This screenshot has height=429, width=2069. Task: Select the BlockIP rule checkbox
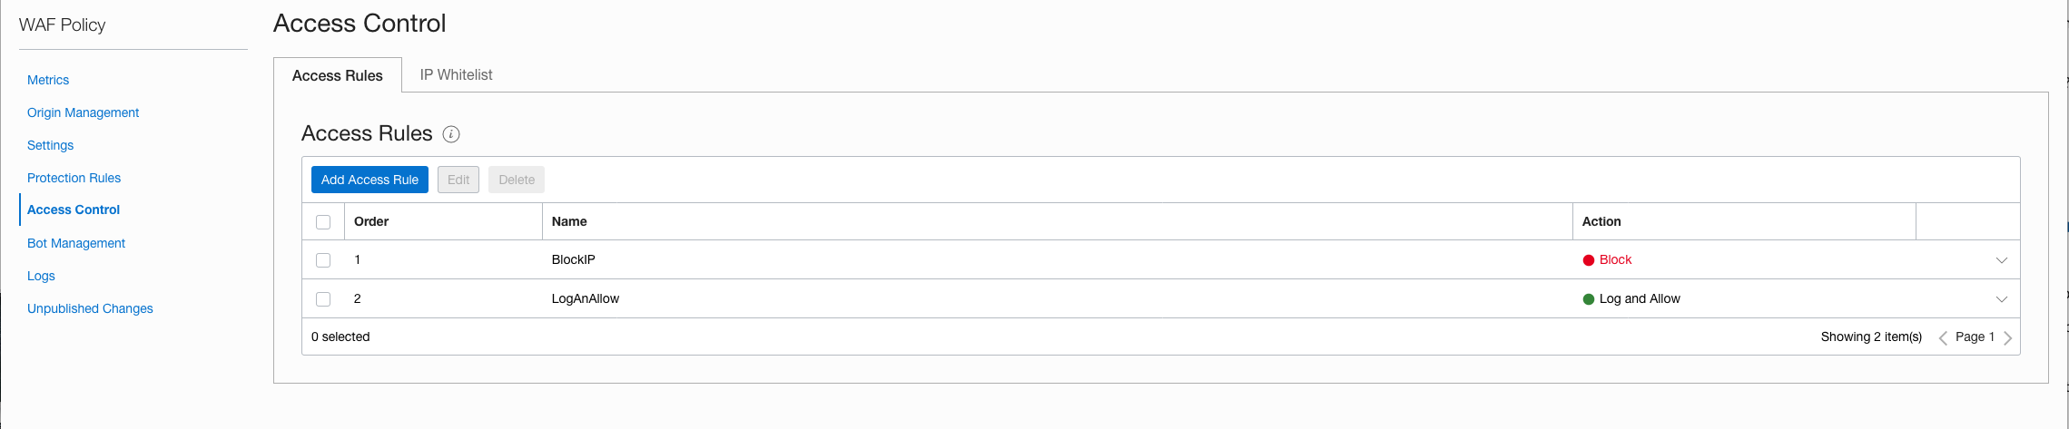323,260
